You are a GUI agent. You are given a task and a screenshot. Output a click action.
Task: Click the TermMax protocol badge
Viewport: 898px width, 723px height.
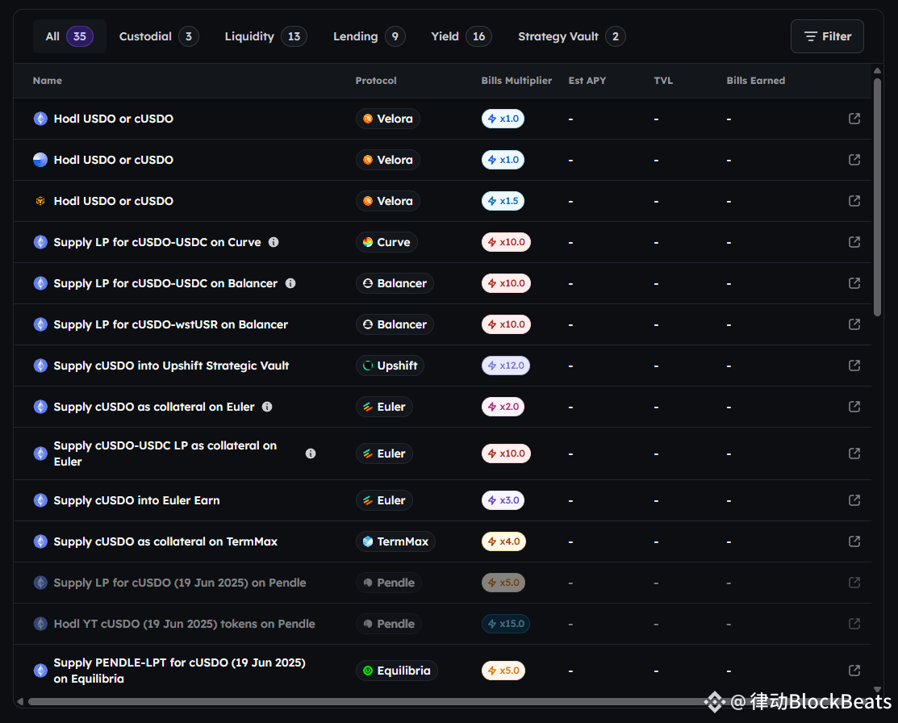[x=395, y=541]
